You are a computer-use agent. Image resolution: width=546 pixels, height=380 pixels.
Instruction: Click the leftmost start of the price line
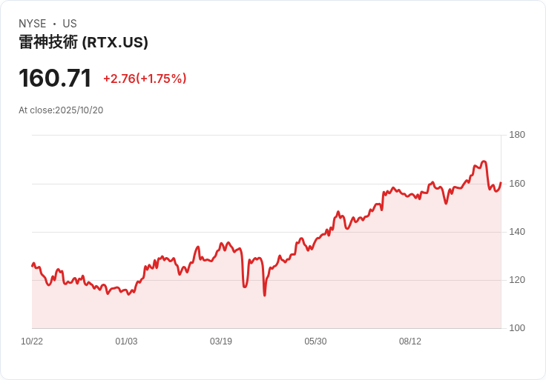32,265
